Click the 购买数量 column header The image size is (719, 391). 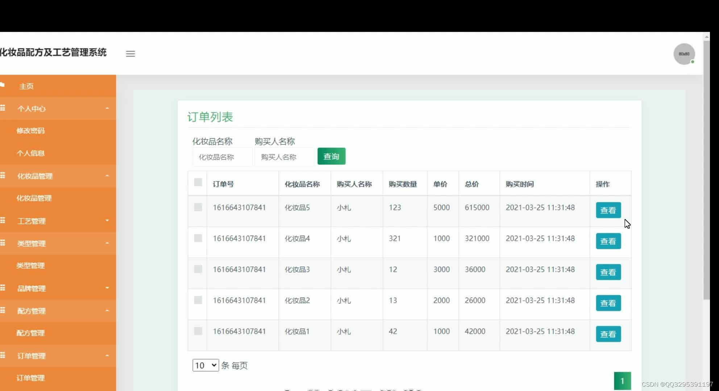403,184
